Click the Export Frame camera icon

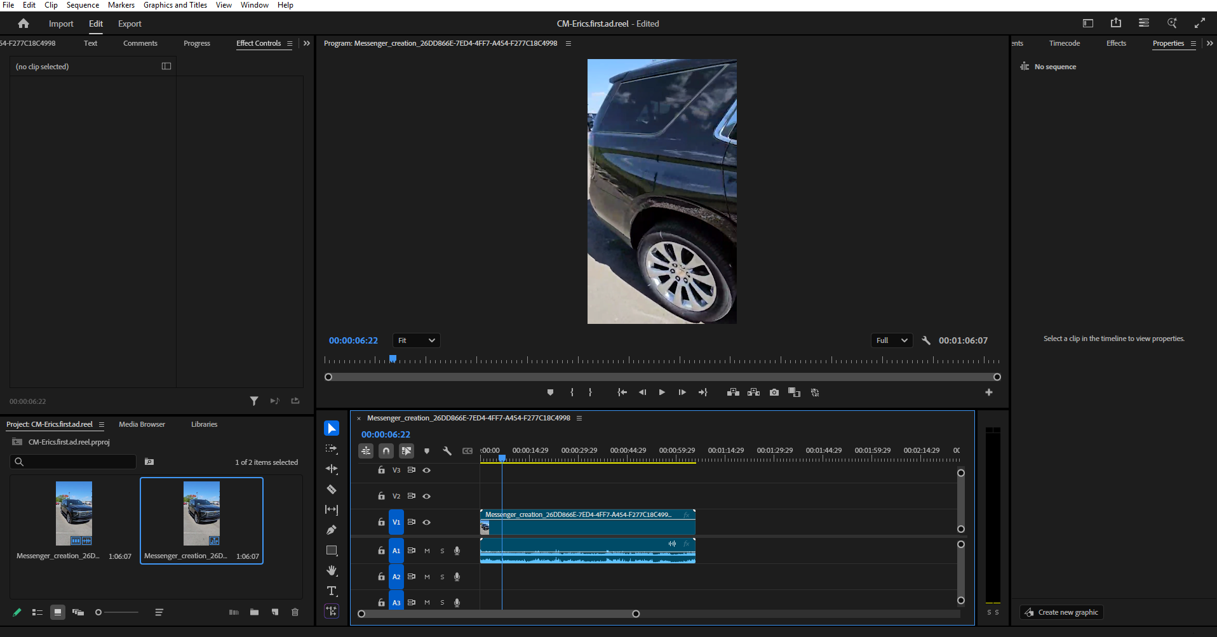pos(774,392)
